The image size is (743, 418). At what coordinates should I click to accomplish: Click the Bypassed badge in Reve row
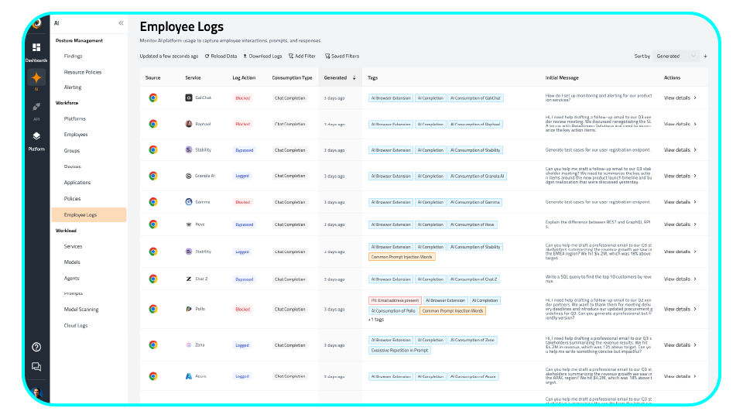244,224
